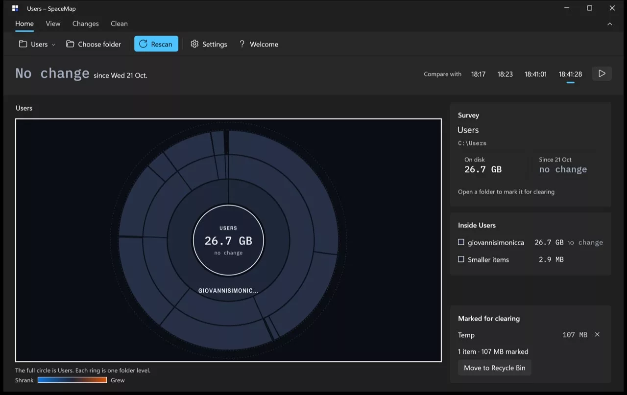This screenshot has height=395, width=627.
Task: Click the On disk 26.7 GB value
Action: tap(483, 169)
